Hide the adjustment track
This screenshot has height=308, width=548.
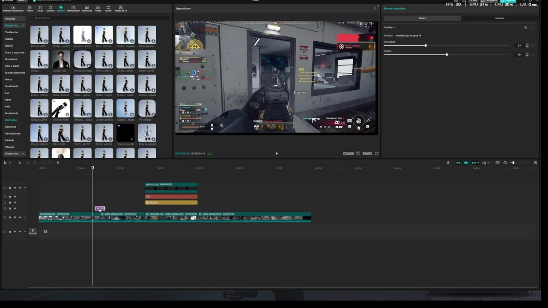(15, 203)
